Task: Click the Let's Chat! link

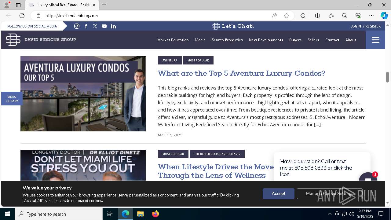Action: coord(233,26)
